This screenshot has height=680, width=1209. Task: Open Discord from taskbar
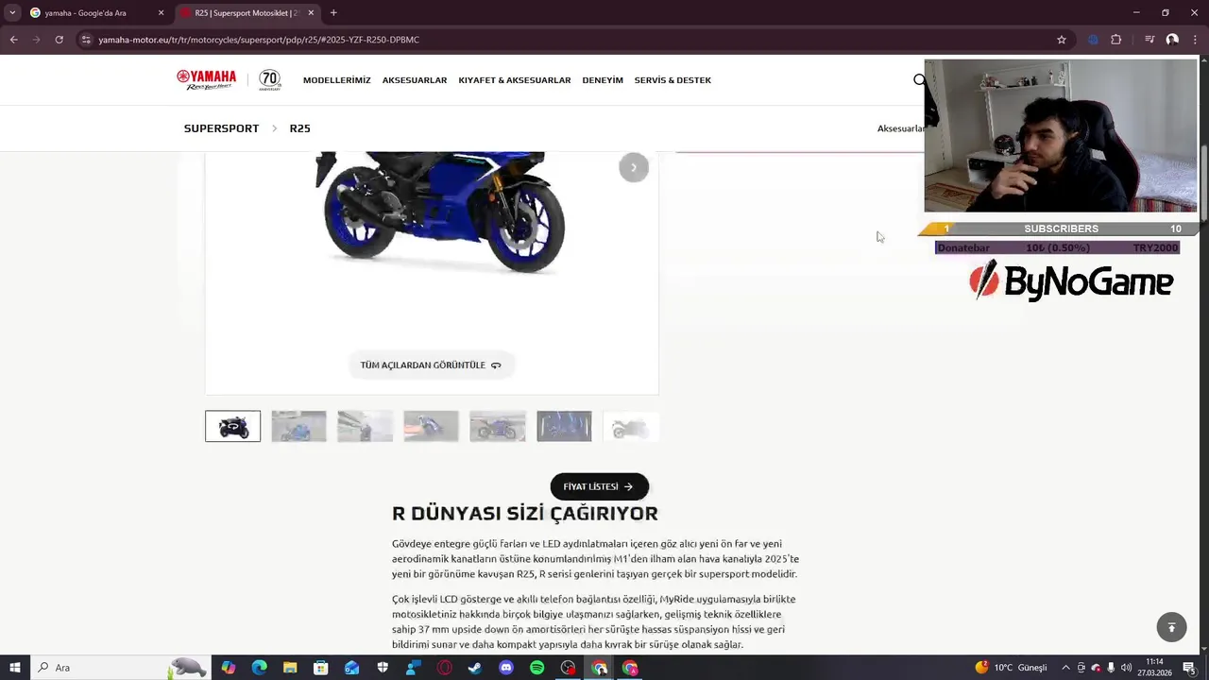point(506,668)
